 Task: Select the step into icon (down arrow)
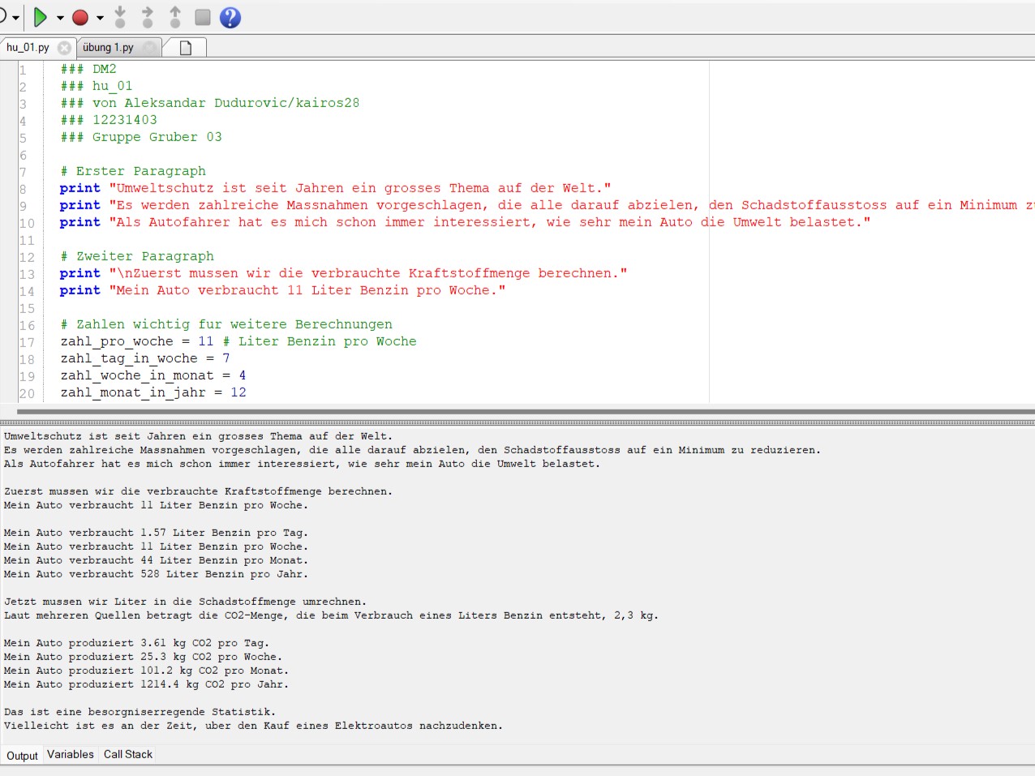tap(120, 16)
